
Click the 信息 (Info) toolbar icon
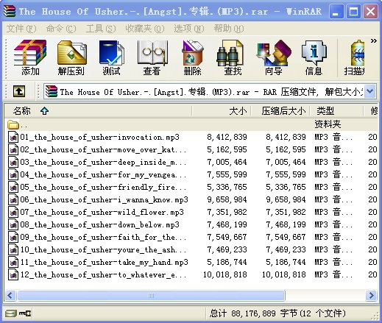(x=314, y=58)
